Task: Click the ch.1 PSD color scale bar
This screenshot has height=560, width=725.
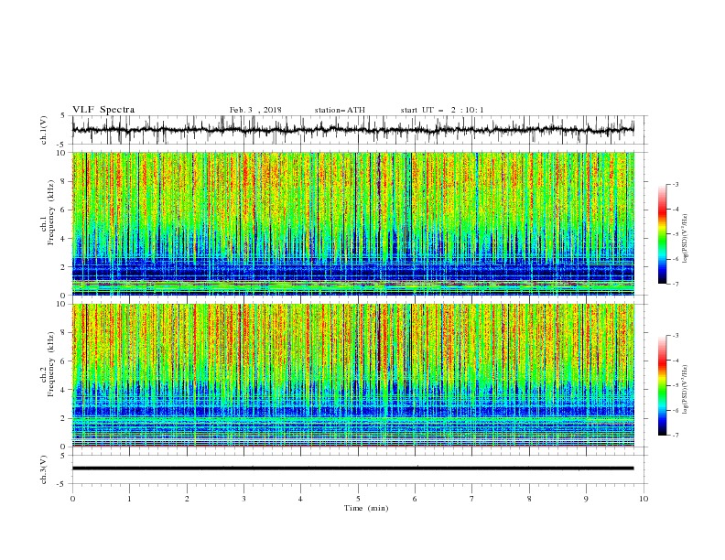Action: tap(662, 234)
